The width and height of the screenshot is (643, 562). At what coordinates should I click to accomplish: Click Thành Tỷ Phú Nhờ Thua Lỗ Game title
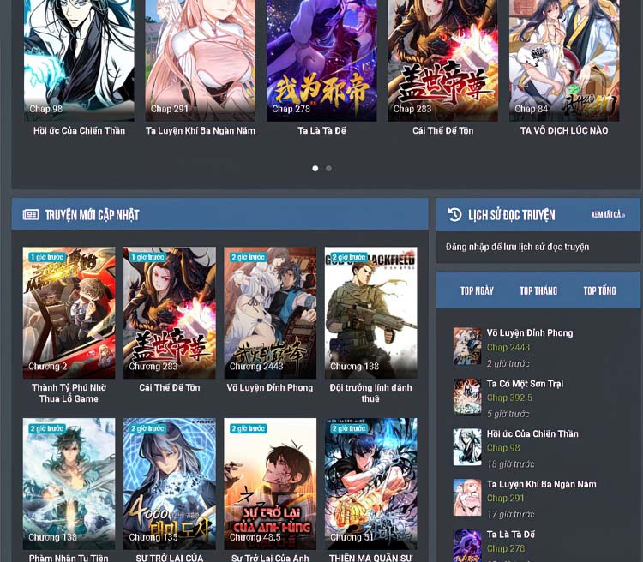[69, 393]
